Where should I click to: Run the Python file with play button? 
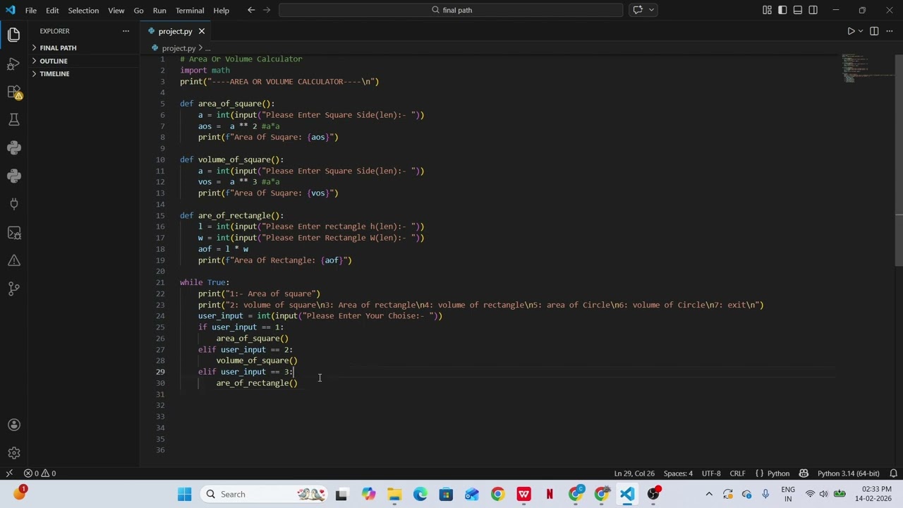click(x=850, y=31)
